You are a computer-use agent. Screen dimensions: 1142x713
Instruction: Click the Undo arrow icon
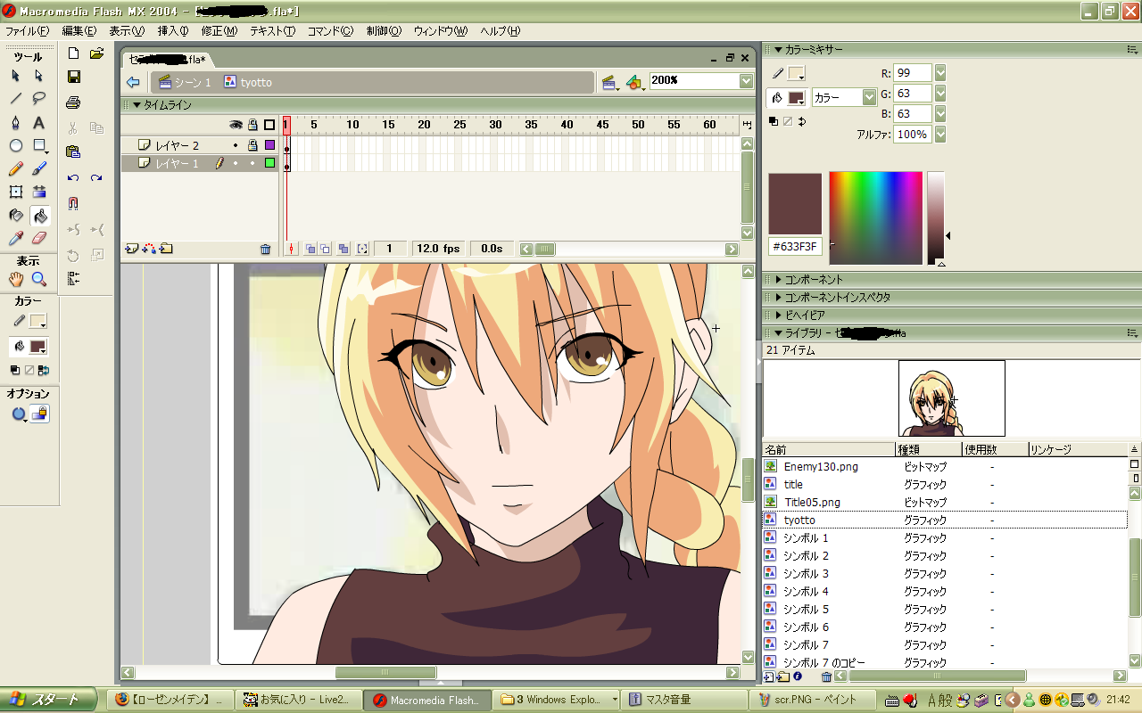click(74, 178)
